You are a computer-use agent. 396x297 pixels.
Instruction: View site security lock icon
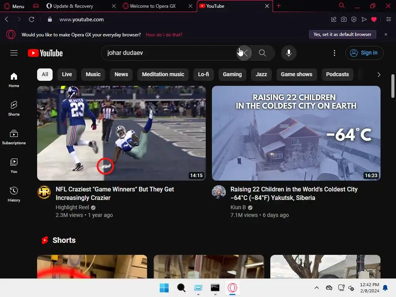[50, 19]
